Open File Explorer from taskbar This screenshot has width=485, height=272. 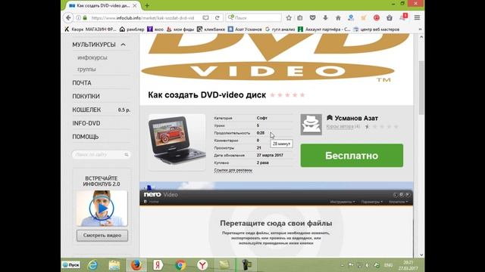pyautogui.click(x=114, y=265)
